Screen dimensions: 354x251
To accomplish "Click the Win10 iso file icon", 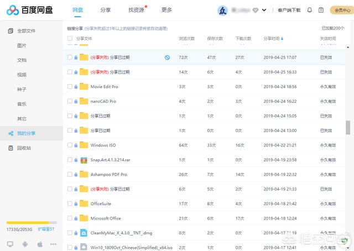I will pyautogui.click(x=84, y=247).
